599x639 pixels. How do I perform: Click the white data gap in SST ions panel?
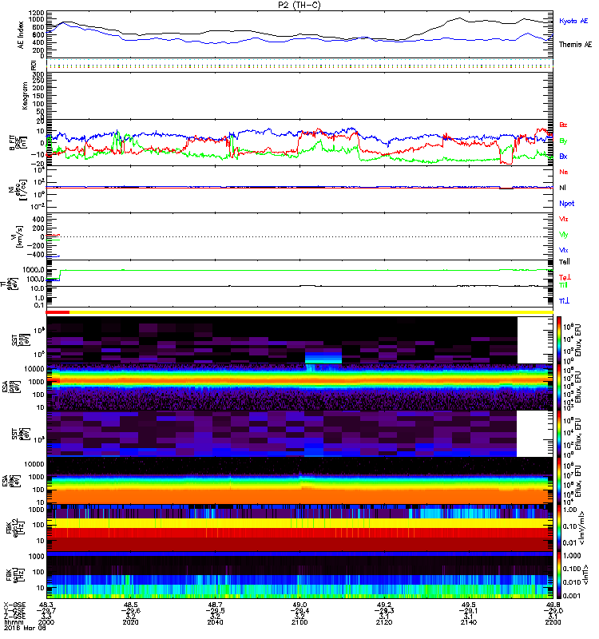[535, 340]
